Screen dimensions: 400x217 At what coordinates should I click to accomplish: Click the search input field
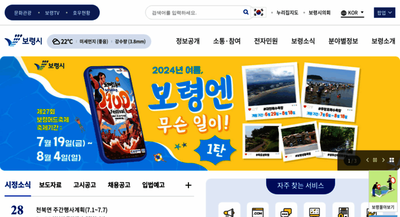(x=195, y=12)
